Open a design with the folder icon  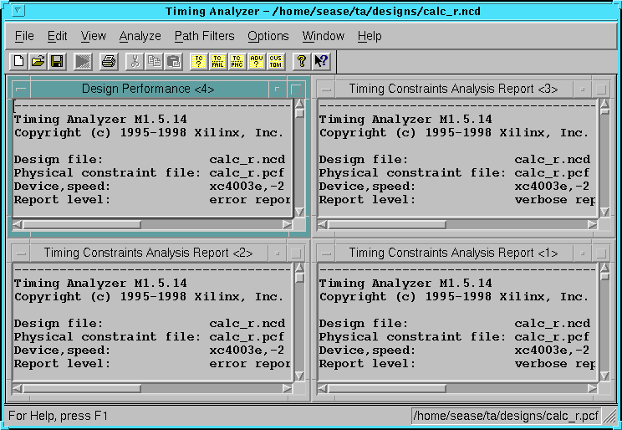coord(38,61)
